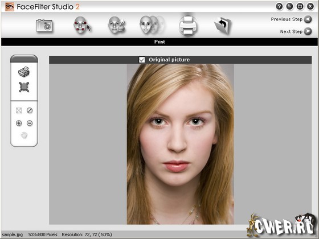The height and width of the screenshot is (239, 319).
Task: Select the face fitting points step icon
Action: point(81,25)
